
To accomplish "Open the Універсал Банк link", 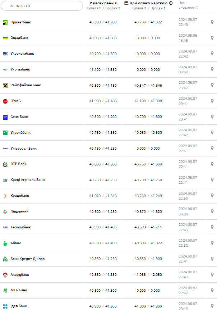I will (x=23, y=148).
